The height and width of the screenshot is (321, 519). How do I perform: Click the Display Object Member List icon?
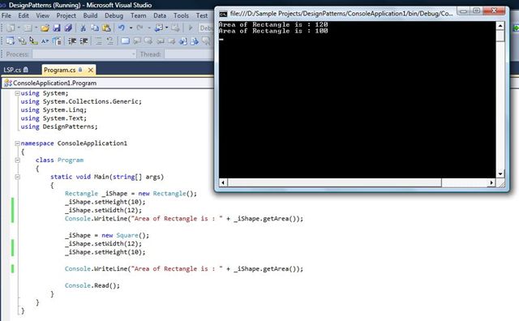click(10, 41)
